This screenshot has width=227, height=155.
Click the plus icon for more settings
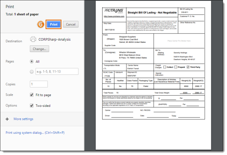pyautogui.click(x=7, y=119)
